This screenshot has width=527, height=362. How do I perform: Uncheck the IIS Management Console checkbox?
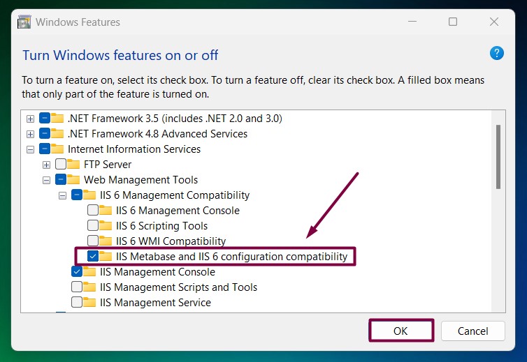(x=77, y=272)
